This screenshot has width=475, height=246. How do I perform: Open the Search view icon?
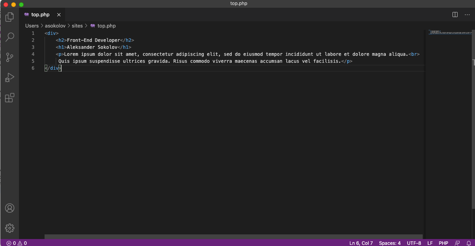coord(10,37)
